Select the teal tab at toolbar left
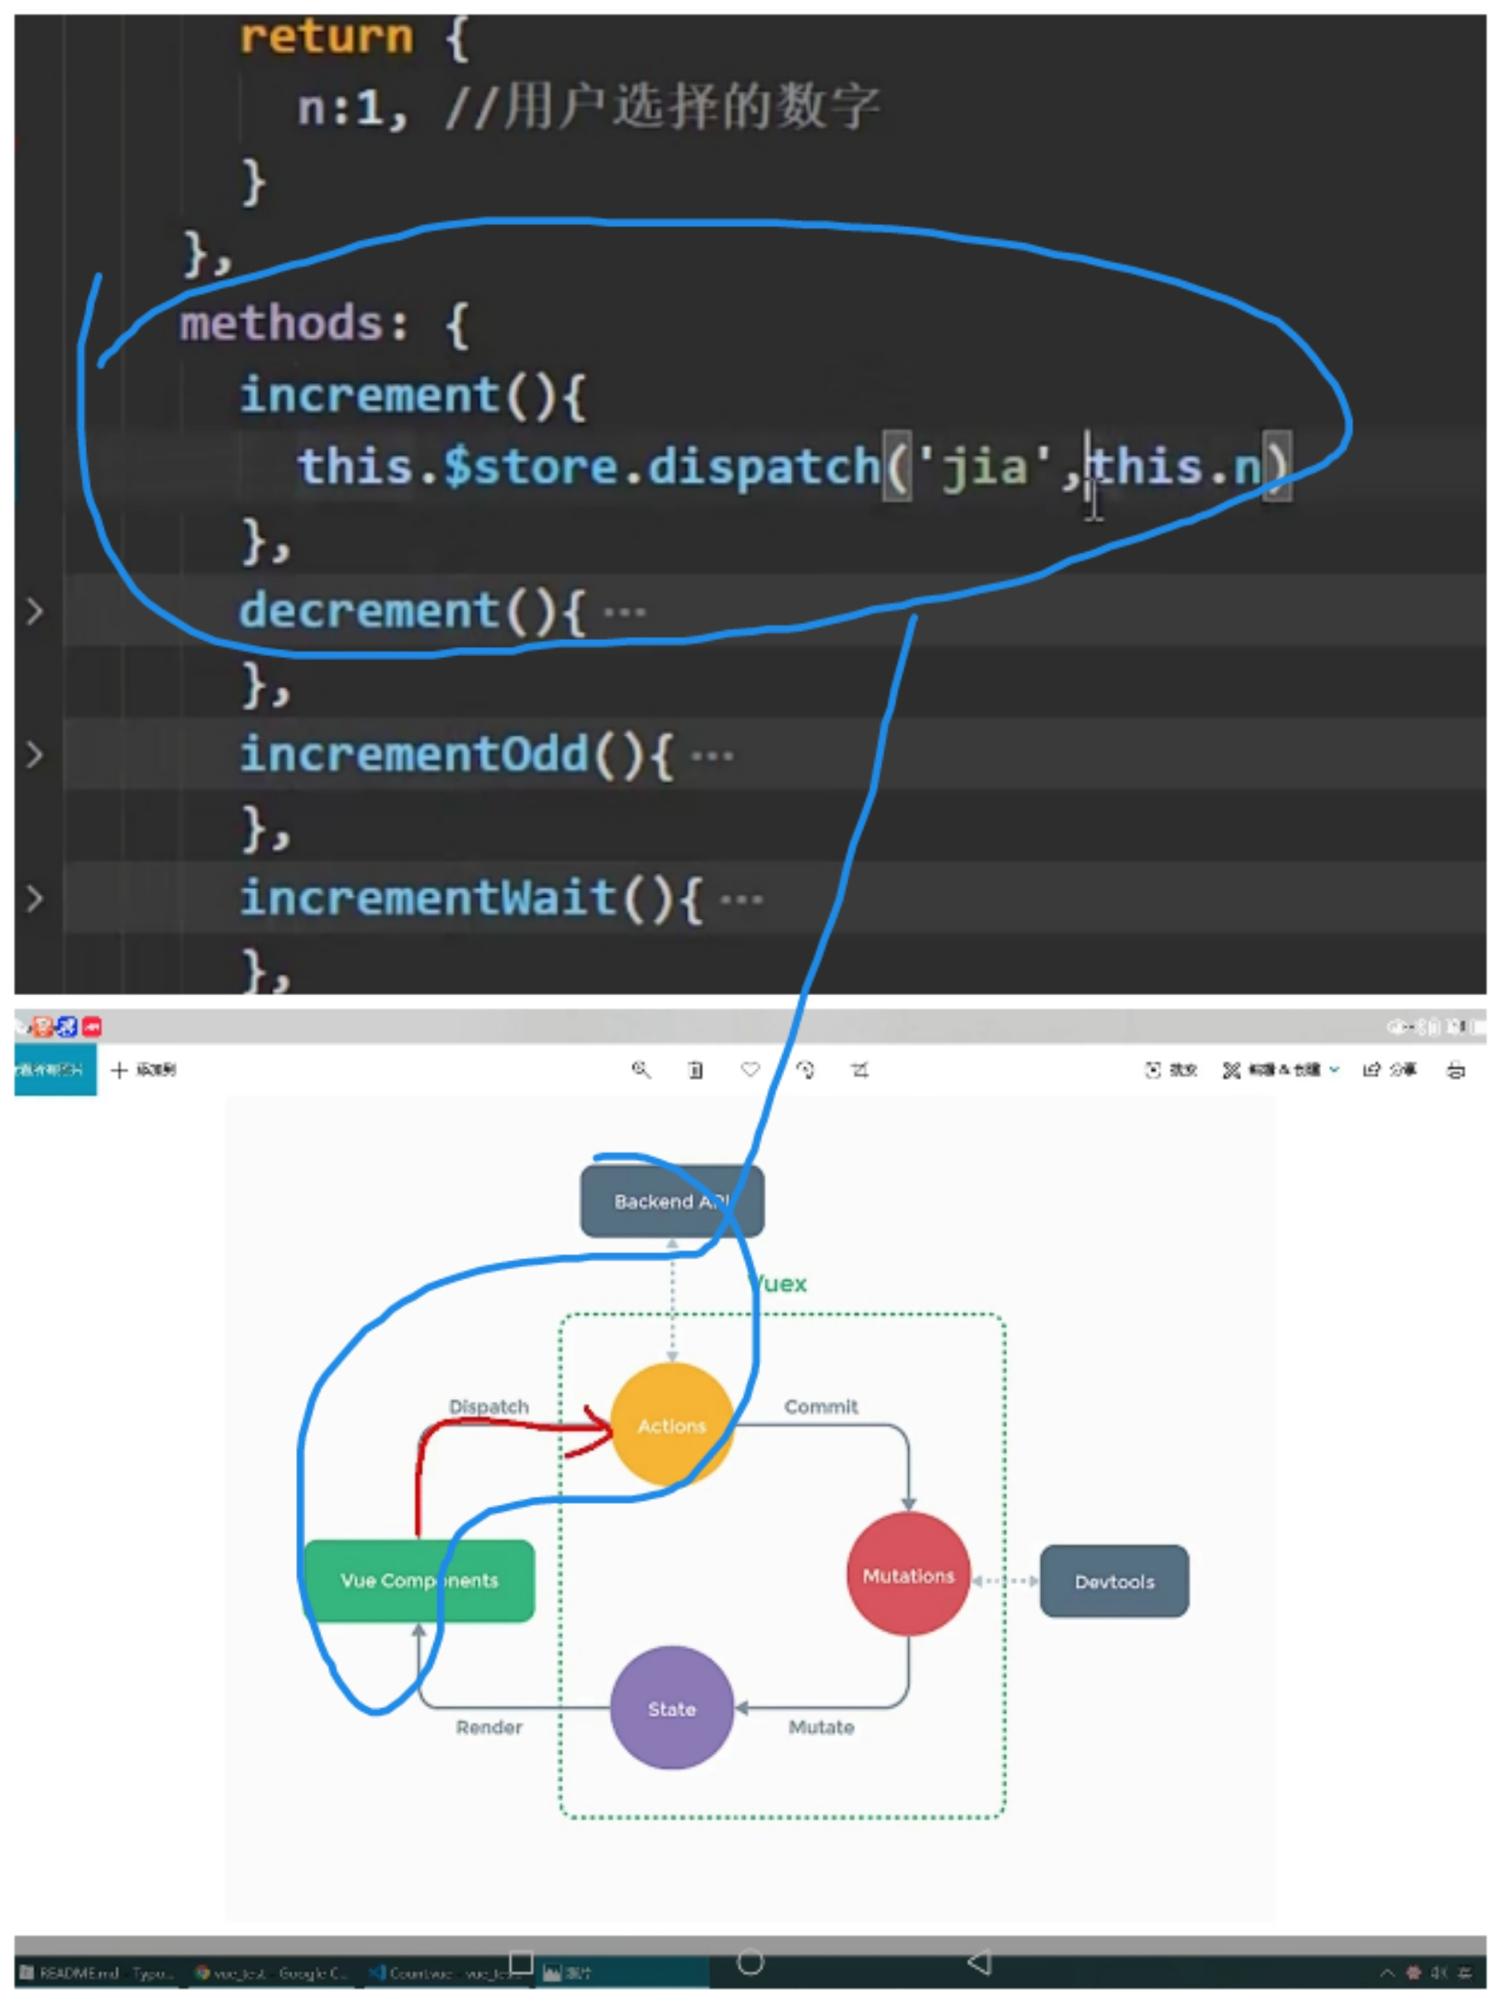 54,1070
